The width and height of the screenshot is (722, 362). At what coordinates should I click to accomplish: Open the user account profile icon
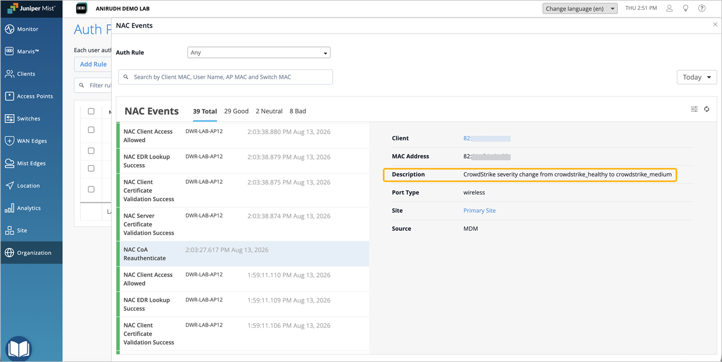point(669,8)
